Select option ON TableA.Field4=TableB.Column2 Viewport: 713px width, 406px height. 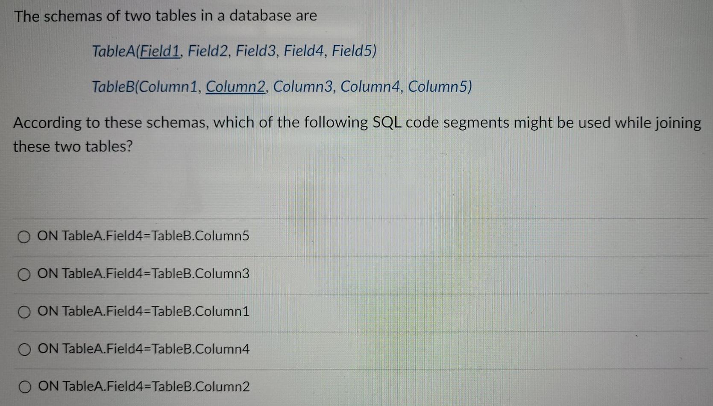143,387
